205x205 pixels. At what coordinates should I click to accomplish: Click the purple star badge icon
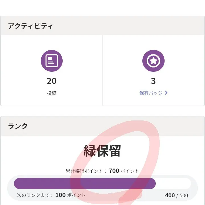point(153,61)
